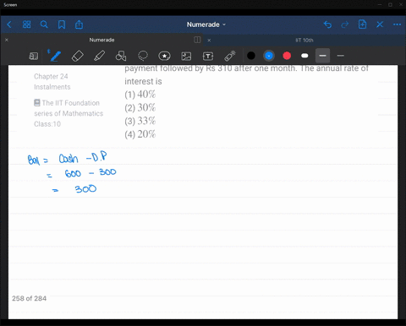Click the handwritten 'Bal = Cash - D.P' line

pos(67,158)
